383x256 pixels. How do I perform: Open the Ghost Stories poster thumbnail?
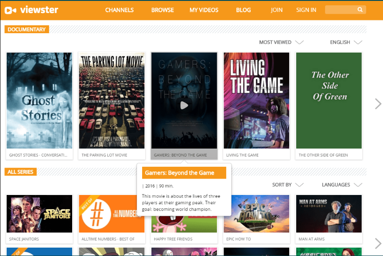coord(39,100)
